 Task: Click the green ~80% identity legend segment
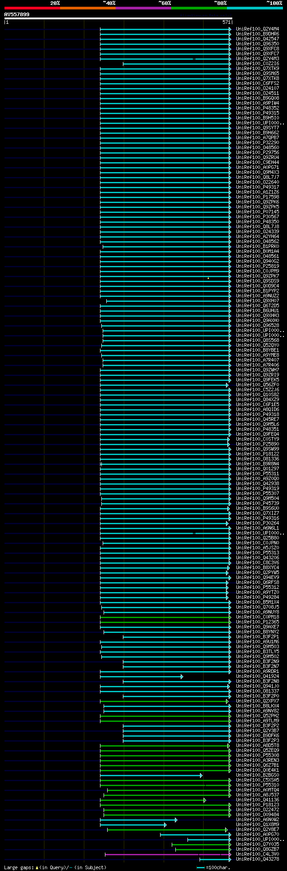(199, 8)
